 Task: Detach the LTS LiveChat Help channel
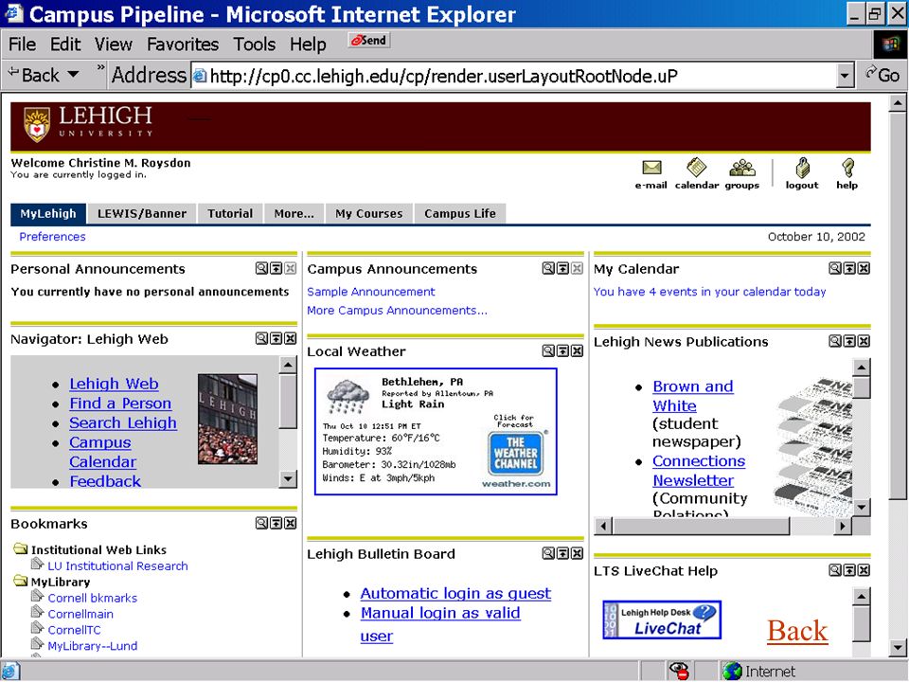[x=834, y=570]
